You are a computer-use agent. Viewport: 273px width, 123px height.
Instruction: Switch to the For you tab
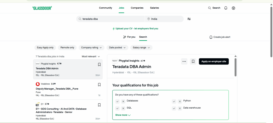coord(129,37)
